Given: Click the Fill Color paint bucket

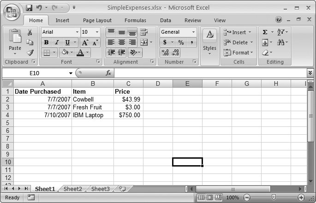Looking at the screenshot, I should pos(65,53).
